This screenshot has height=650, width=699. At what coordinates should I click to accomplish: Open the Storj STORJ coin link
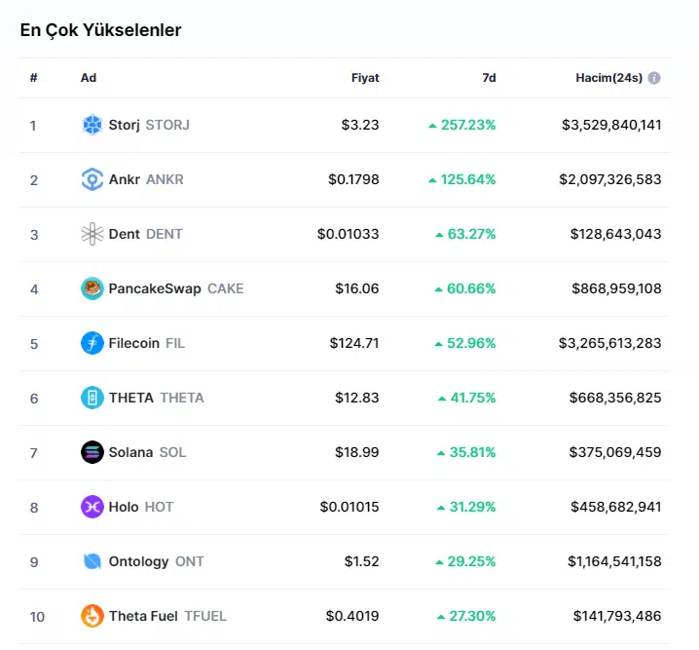tap(149, 125)
